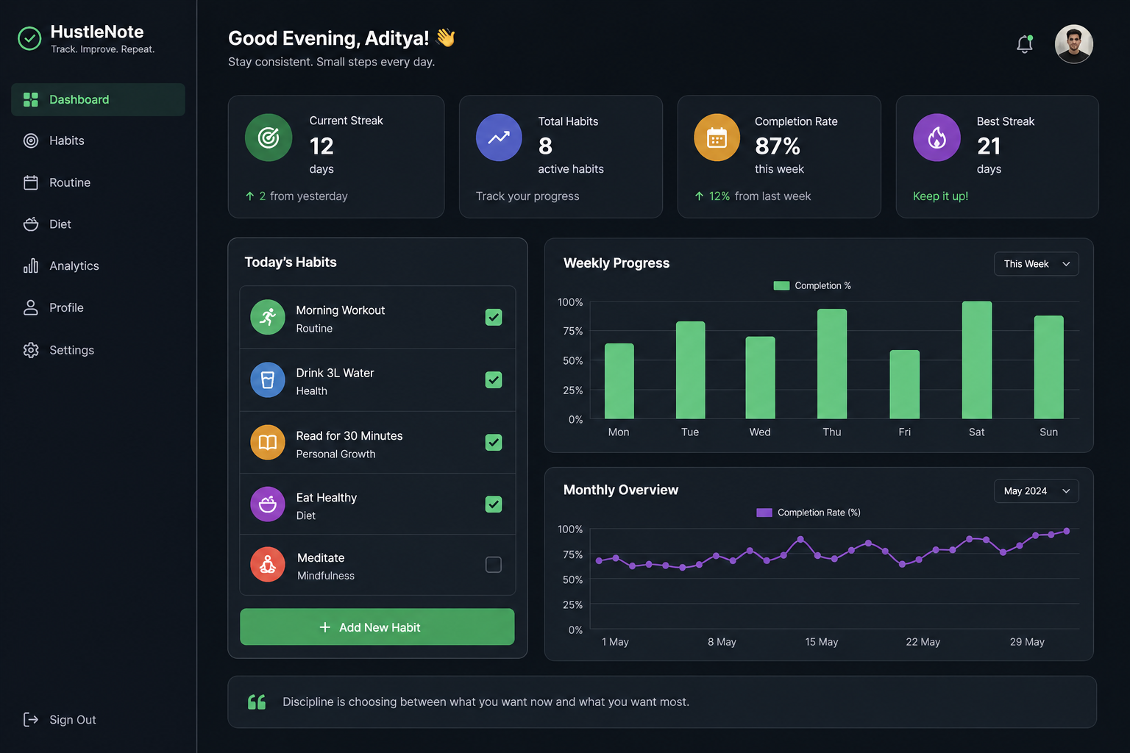Click the Settings gear icon in sidebar
The height and width of the screenshot is (753, 1130).
tap(31, 350)
